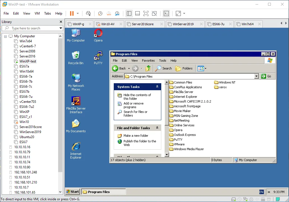Click the orange Pause VM button
The width and height of the screenshot is (289, 202).
72,13
